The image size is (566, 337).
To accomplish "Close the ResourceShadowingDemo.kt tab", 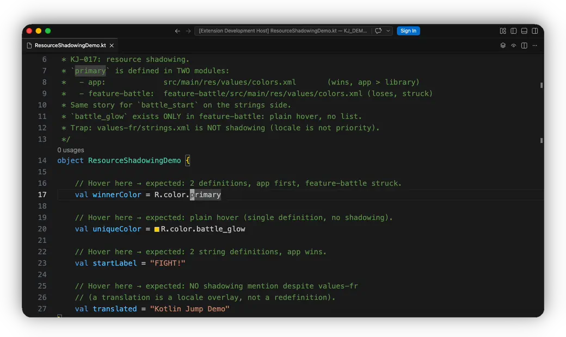I will click(112, 46).
